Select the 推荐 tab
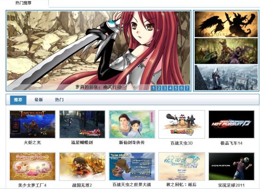260x189 pixels. pyautogui.click(x=18, y=100)
